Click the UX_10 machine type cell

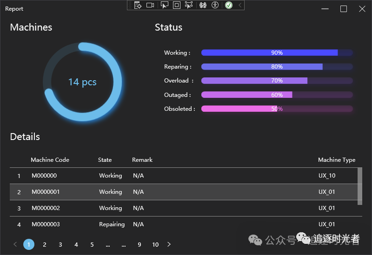(327, 176)
